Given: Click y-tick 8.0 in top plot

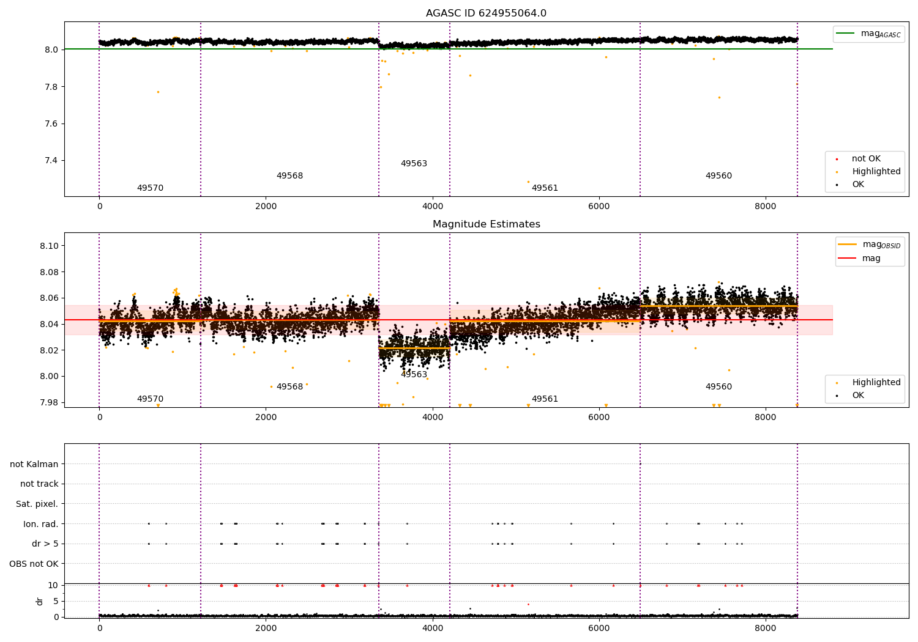Looking at the screenshot, I should point(51,50).
